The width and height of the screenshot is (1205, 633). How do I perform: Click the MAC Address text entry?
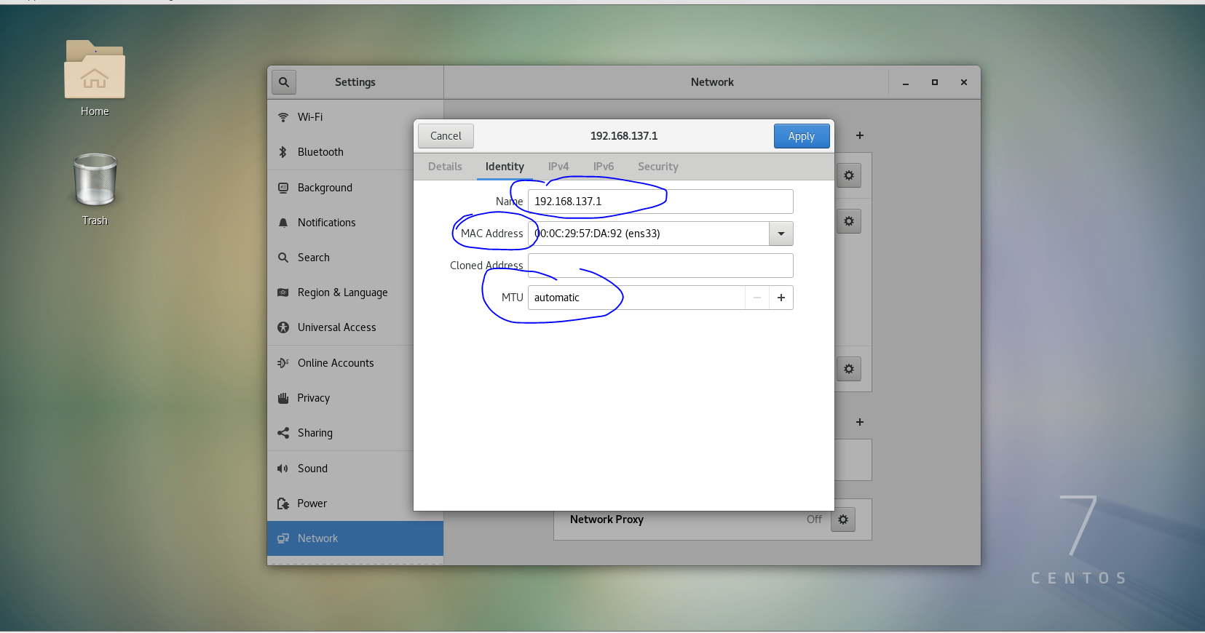[x=649, y=234]
